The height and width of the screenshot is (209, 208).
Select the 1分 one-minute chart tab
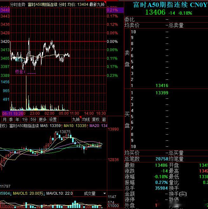pos(25,119)
